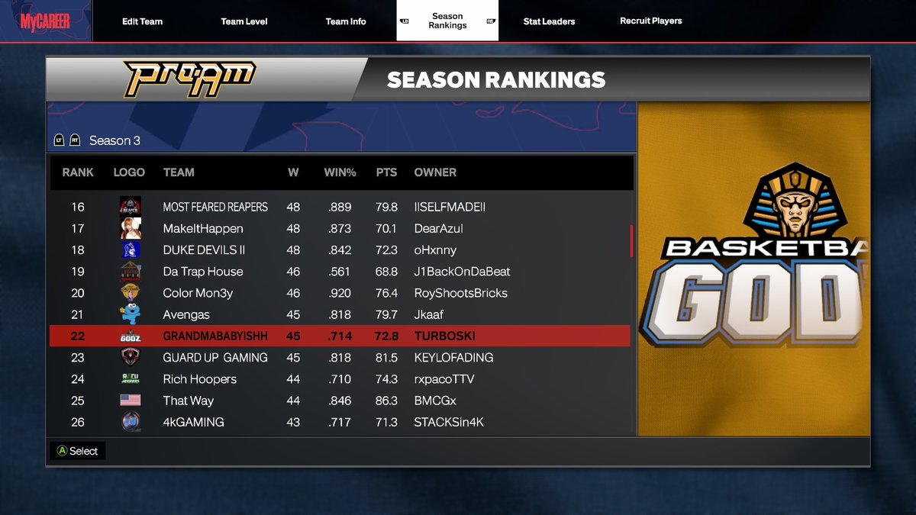The width and height of the screenshot is (916, 515).
Task: Click the Color Mon3y team logo
Action: click(130, 293)
